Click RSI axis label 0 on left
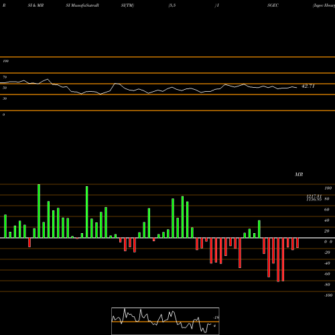The height and width of the screenshot is (335, 335). [x=3, y=115]
